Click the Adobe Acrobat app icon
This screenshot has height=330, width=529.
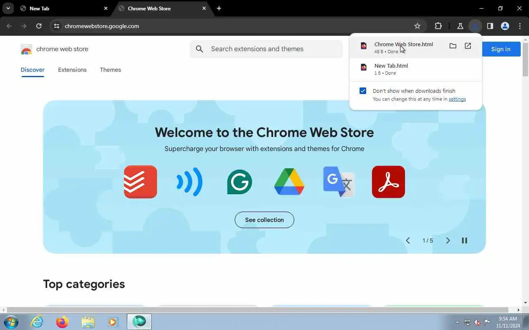pyautogui.click(x=388, y=182)
